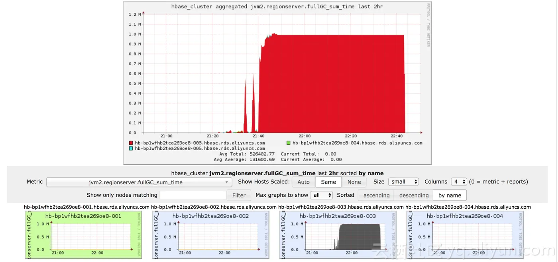
Task: Select Same host scaling
Action: [x=328, y=182]
